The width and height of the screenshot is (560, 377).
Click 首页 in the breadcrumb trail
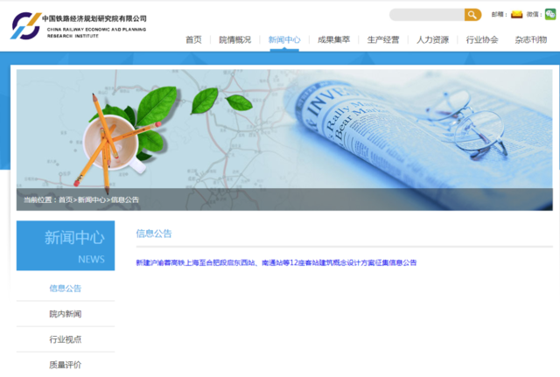click(66, 199)
